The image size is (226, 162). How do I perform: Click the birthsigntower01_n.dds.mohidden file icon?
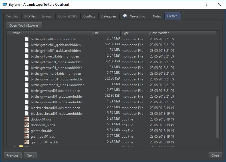coord(27,68)
